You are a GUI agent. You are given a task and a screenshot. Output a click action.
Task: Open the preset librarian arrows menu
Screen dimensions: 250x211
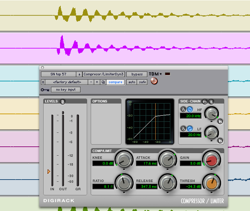(43, 82)
